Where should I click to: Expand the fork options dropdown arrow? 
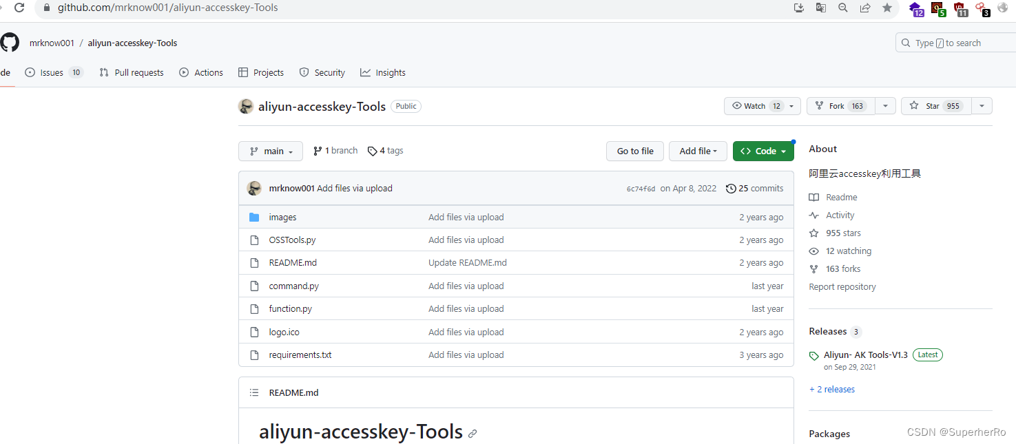[x=885, y=106]
